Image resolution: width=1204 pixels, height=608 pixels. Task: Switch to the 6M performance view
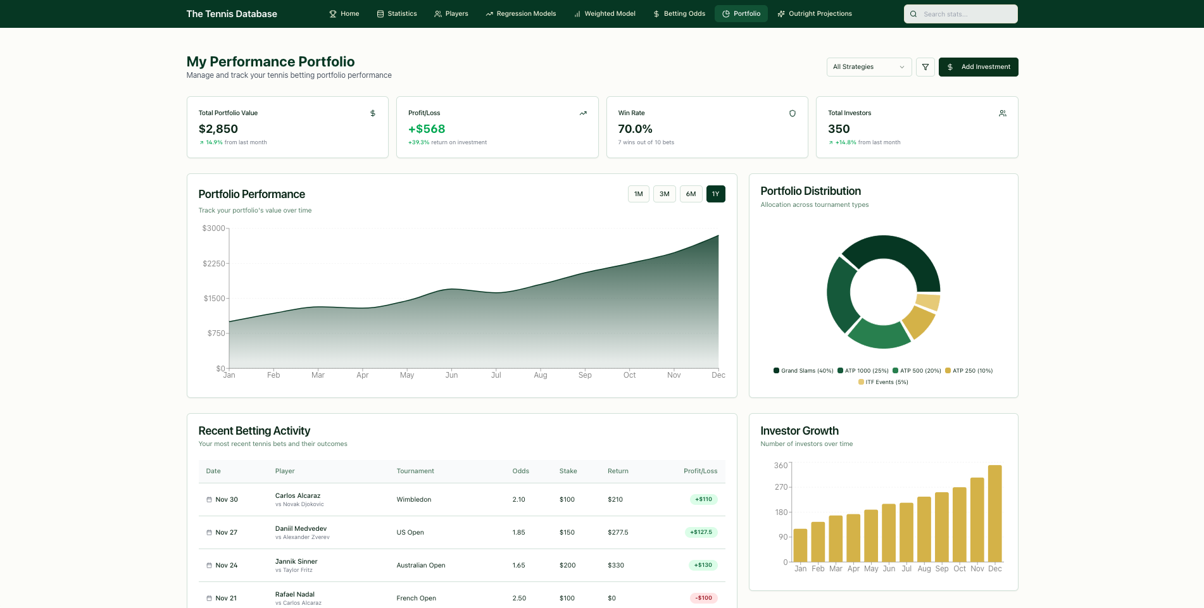691,194
